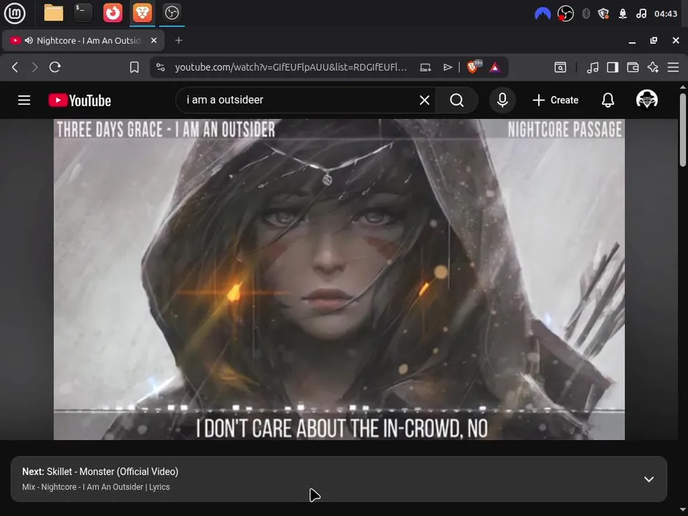
Task: Click the page vertical scrollbar thumb
Action: [x=683, y=130]
